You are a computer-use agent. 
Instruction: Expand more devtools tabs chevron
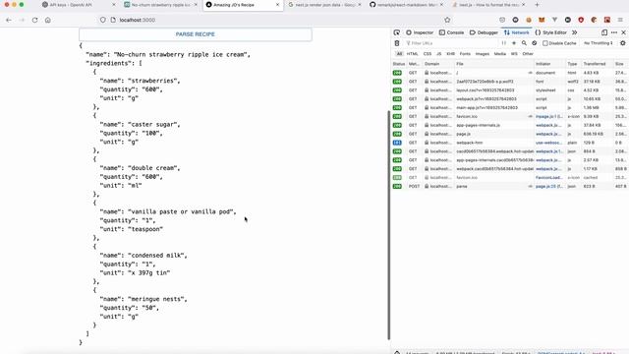pos(574,32)
